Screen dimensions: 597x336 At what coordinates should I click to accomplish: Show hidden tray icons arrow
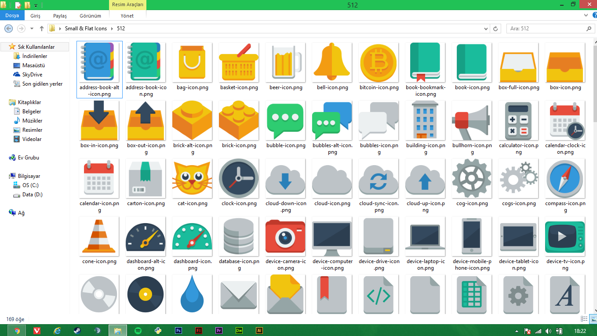coord(517,331)
